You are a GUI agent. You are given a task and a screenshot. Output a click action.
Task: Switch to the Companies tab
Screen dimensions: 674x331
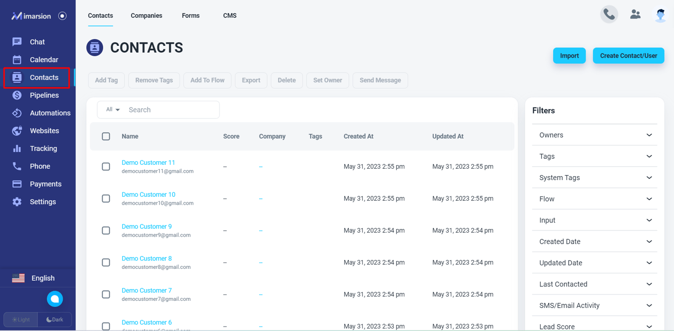point(147,16)
